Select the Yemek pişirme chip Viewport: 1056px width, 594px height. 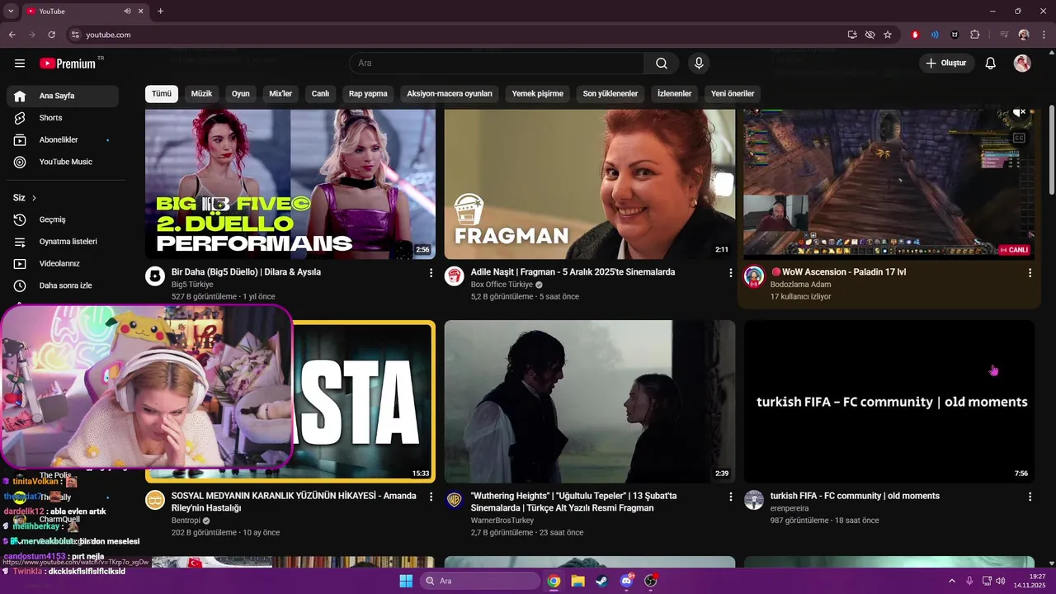pos(537,94)
